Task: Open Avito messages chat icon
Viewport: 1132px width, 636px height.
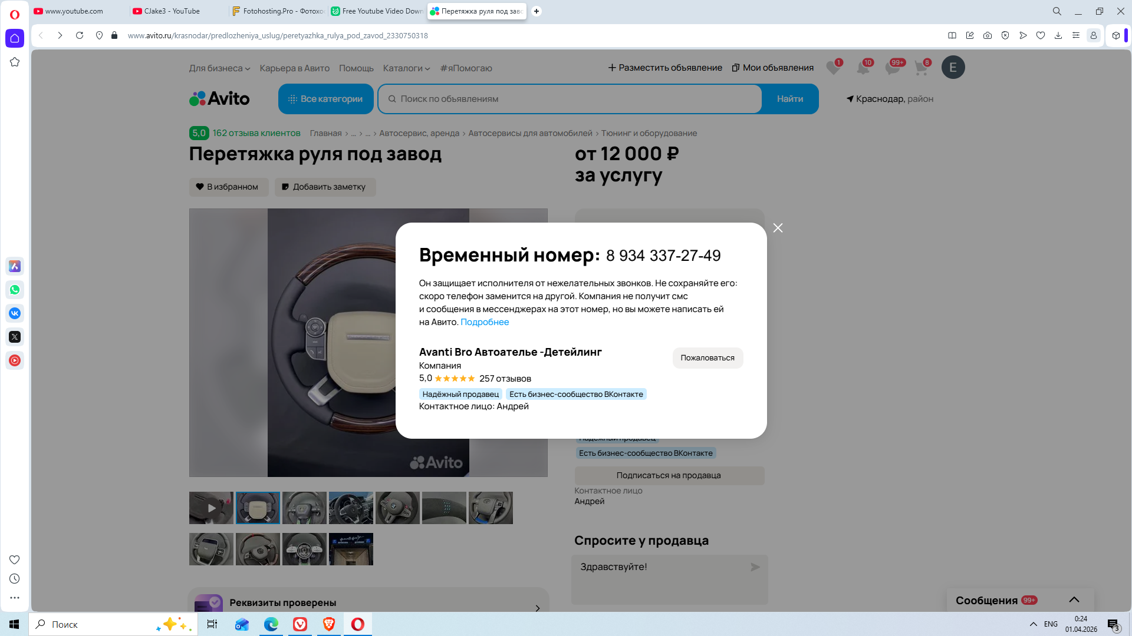Action: 892,68
